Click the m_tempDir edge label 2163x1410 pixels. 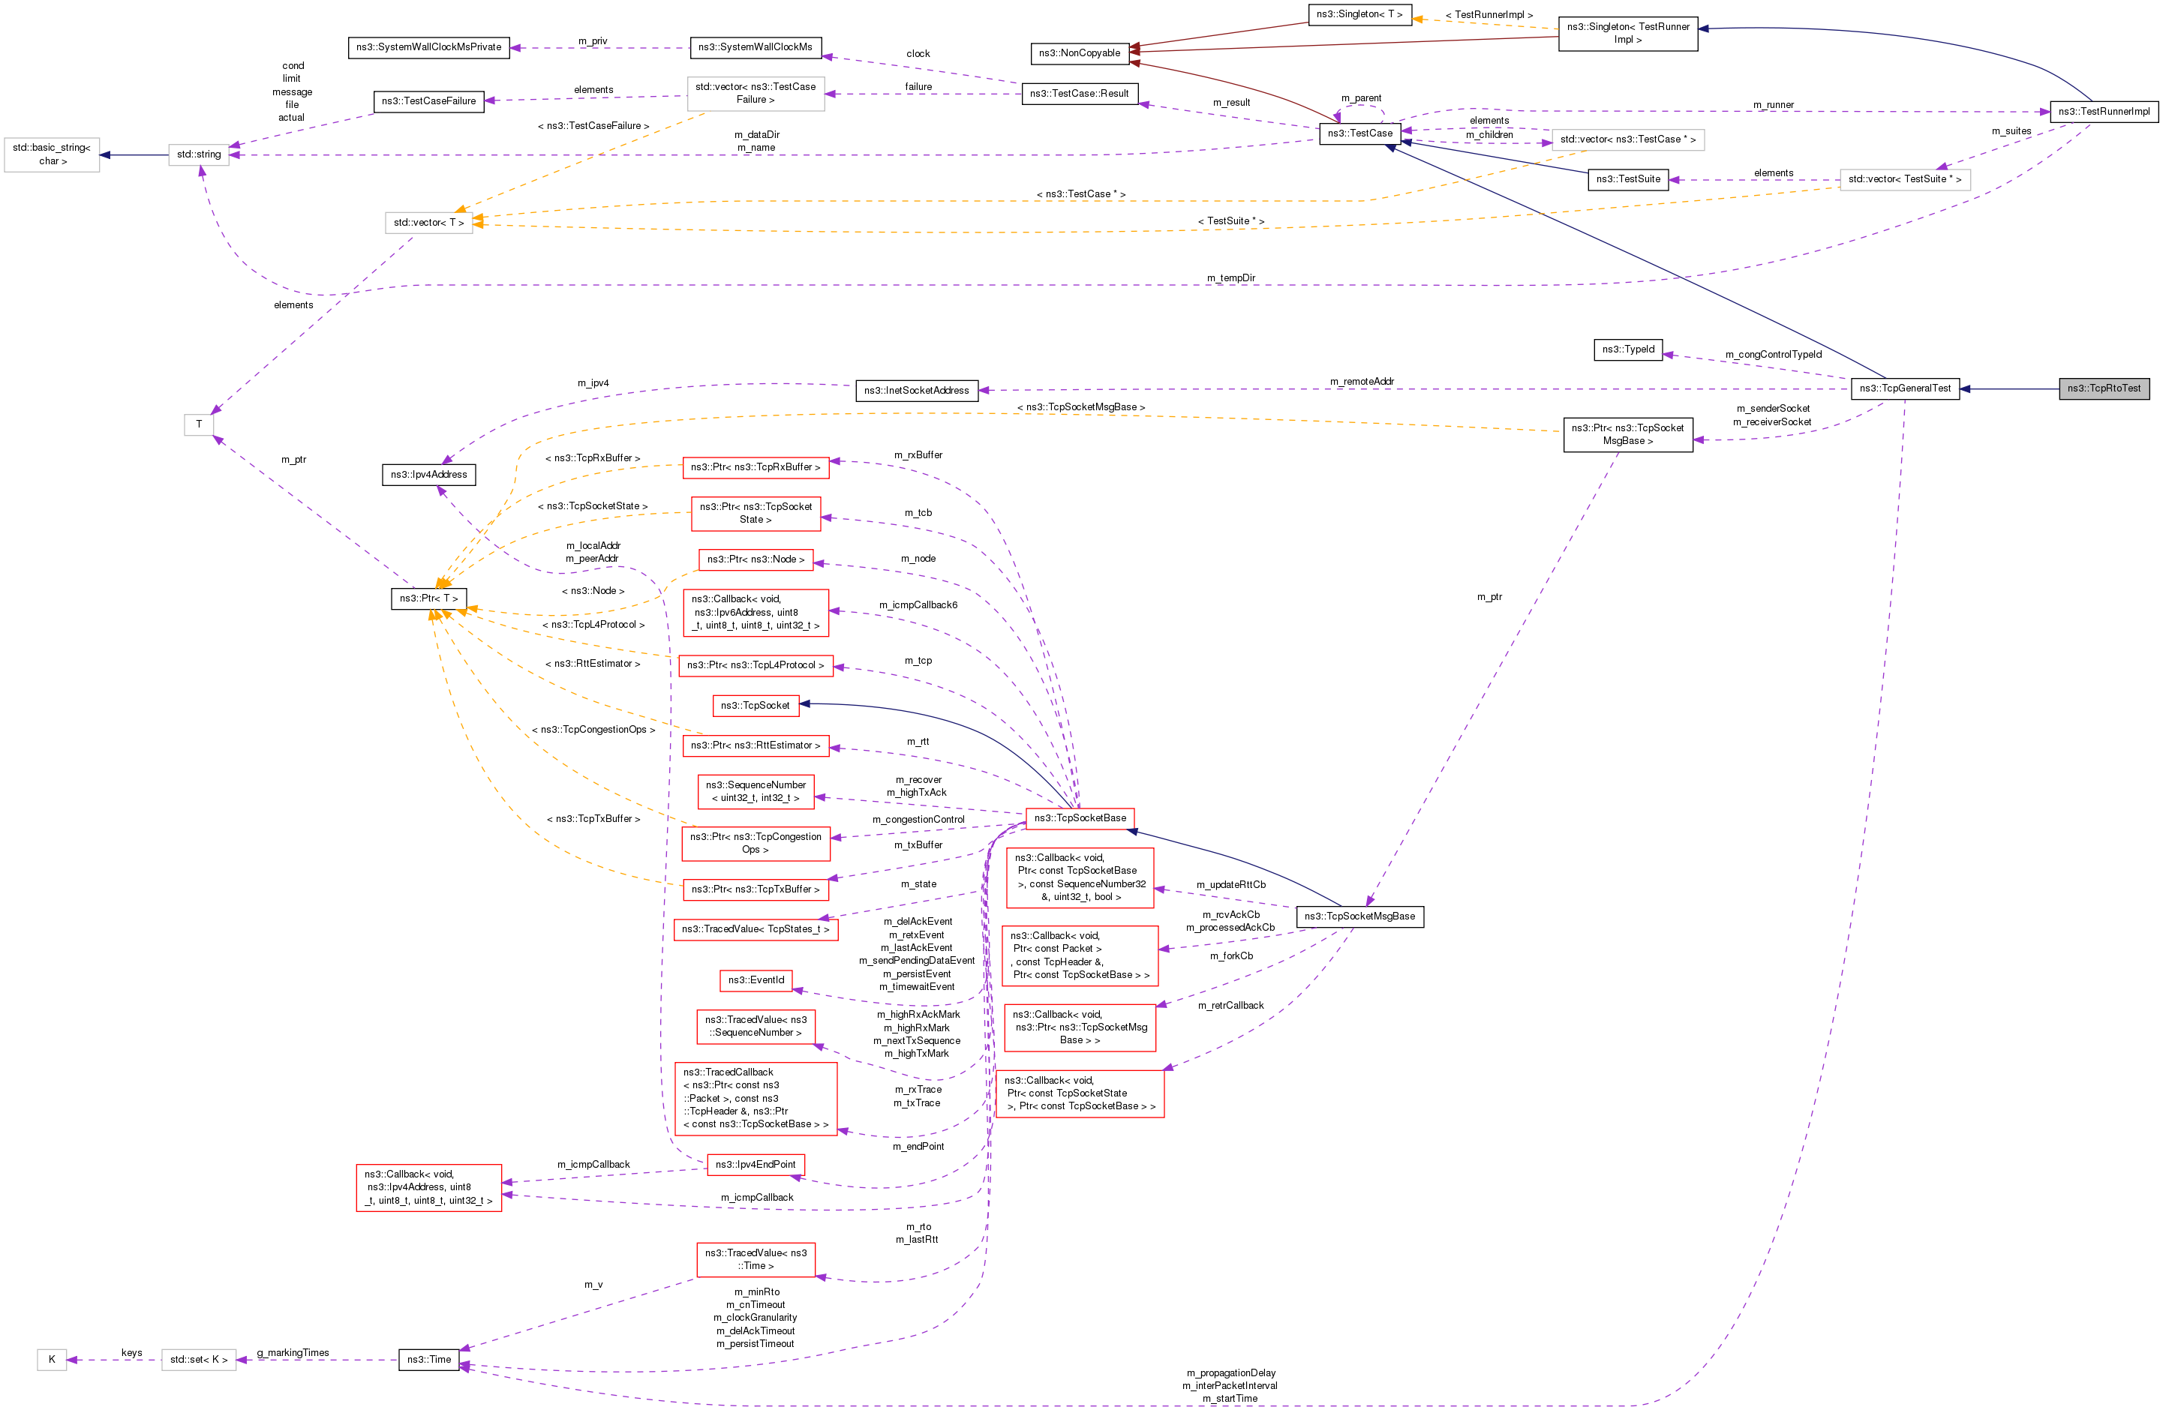1230,278
